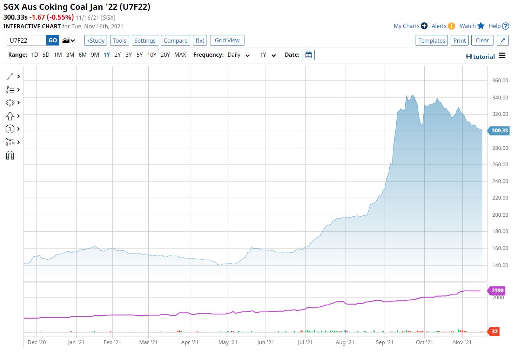The image size is (518, 355).
Task: Open the hamburger menu next to tutorial
Action: (x=502, y=56)
